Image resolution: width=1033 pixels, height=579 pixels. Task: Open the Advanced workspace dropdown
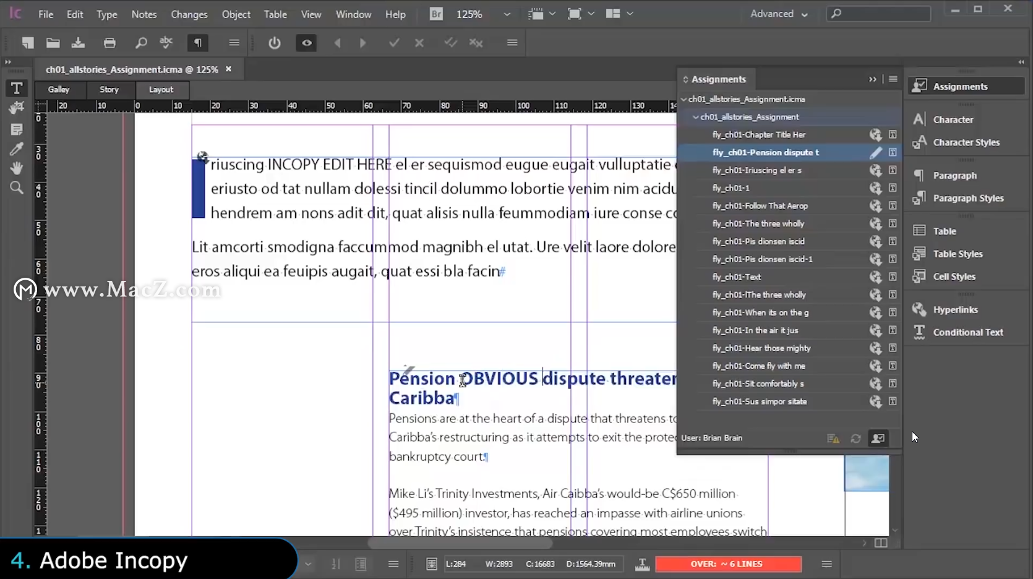[779, 14]
